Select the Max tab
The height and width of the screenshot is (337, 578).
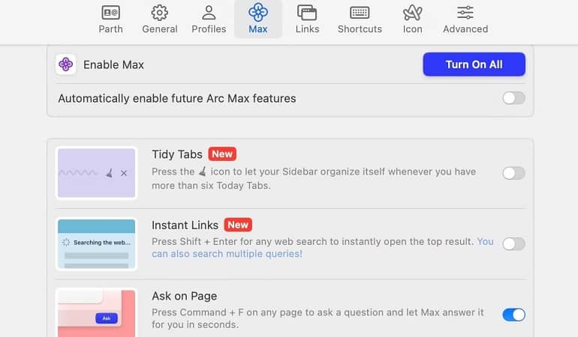click(x=258, y=20)
